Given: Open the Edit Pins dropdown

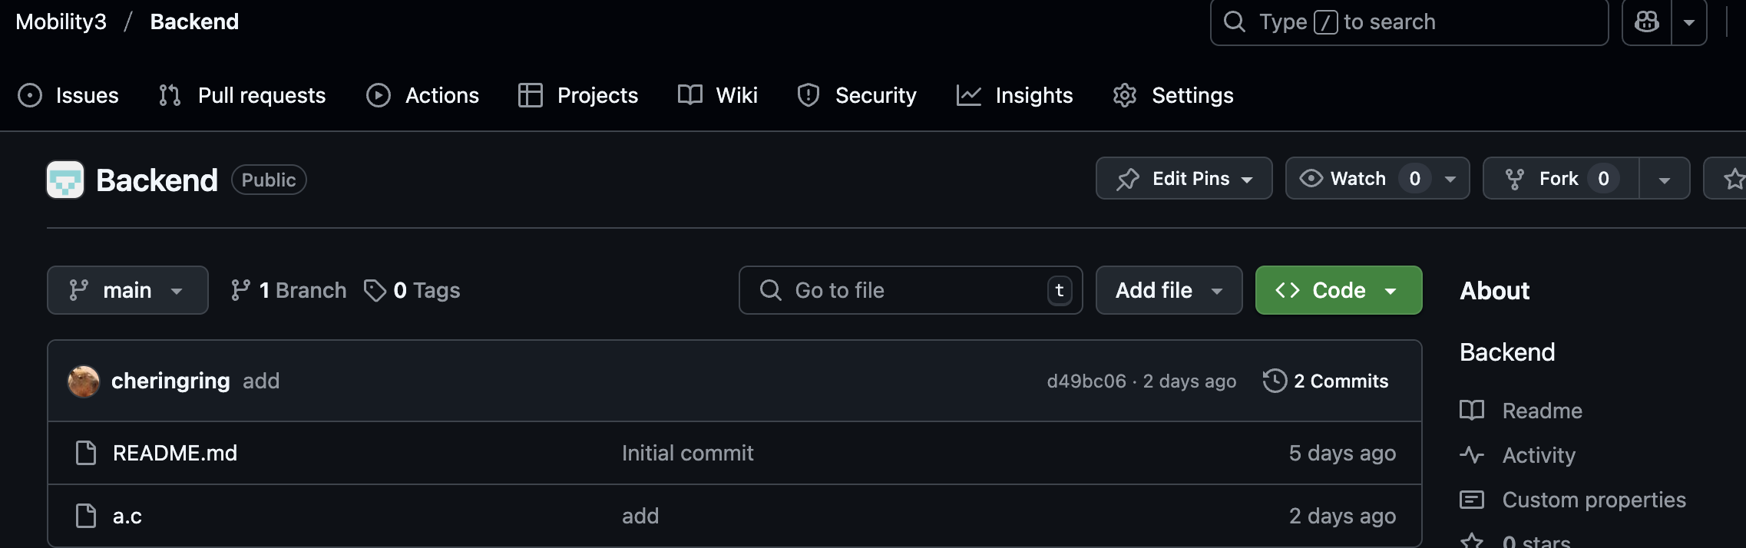Looking at the screenshot, I should 1183,179.
